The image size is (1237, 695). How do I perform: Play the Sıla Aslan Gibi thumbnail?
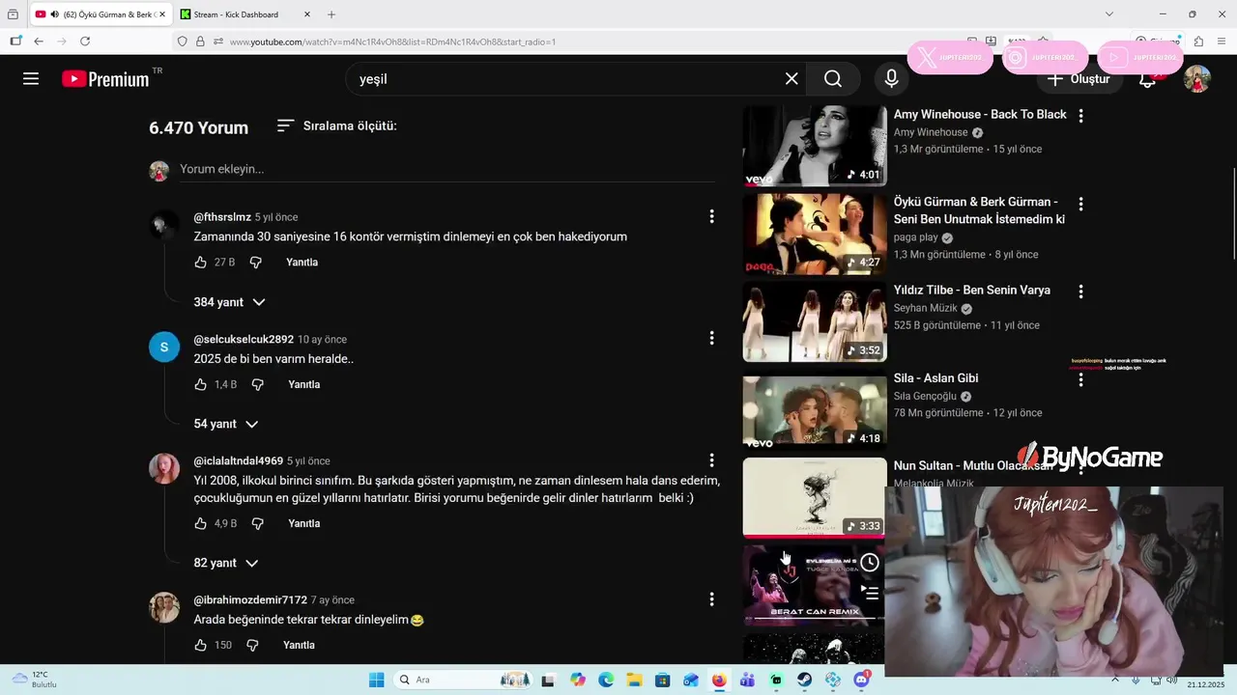(814, 409)
